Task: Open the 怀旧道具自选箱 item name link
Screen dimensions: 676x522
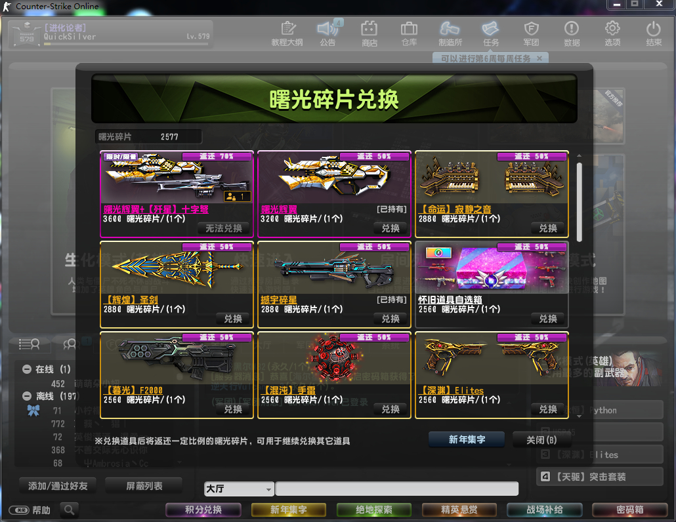Action: coord(450,300)
